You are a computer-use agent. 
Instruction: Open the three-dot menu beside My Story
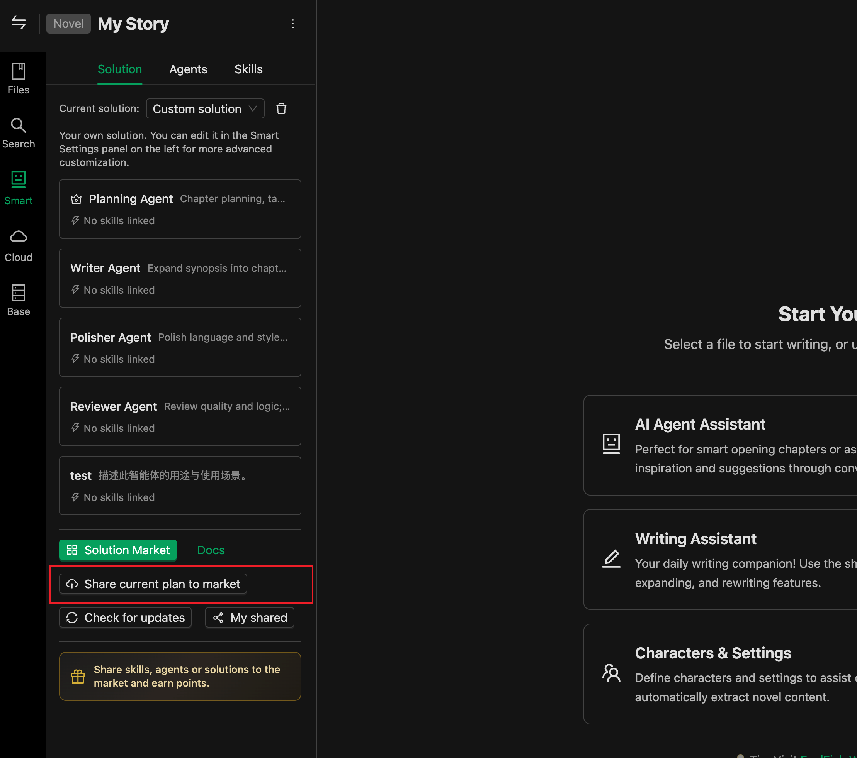pyautogui.click(x=292, y=24)
